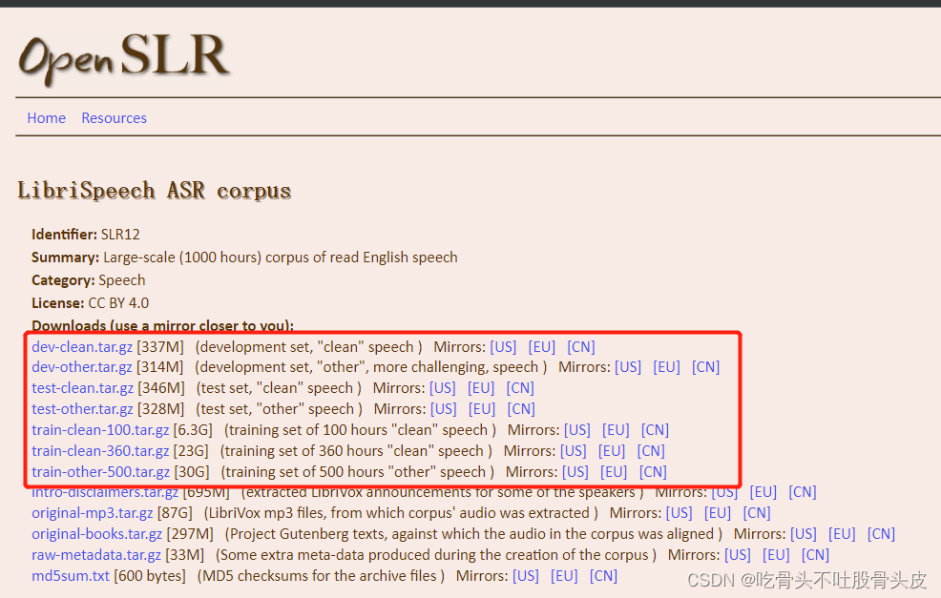Open EU mirror for intro-disclaimers.tar.gz

click(x=763, y=493)
